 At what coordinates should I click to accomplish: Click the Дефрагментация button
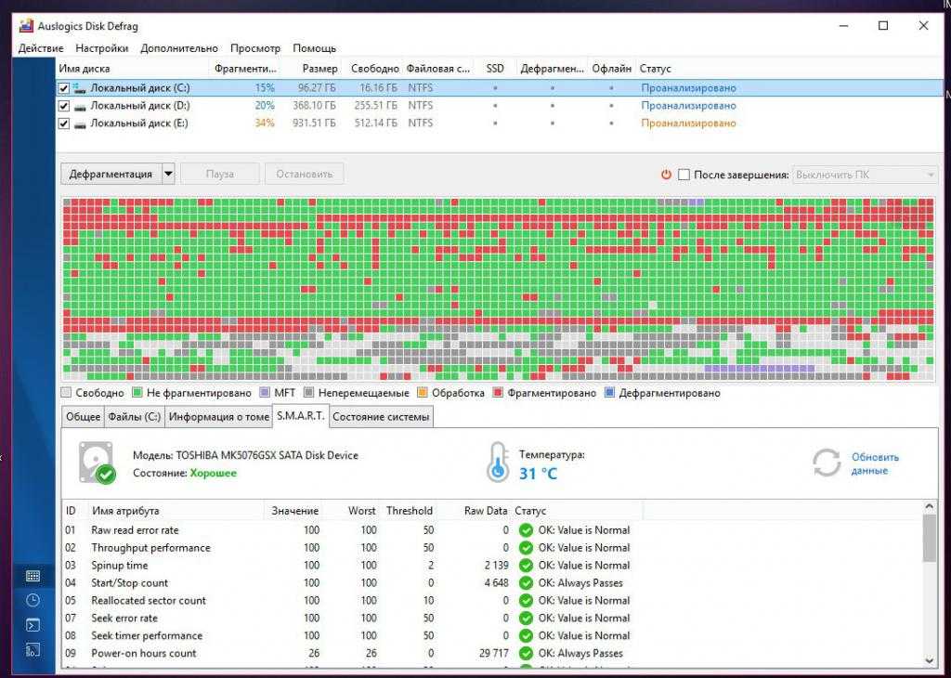point(111,174)
